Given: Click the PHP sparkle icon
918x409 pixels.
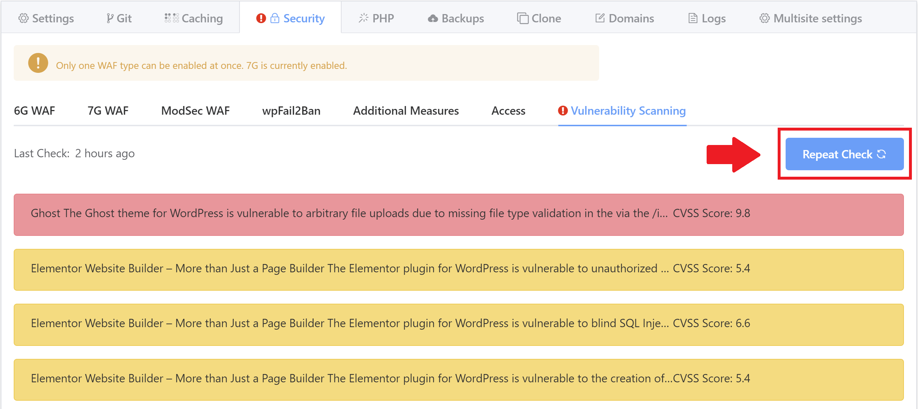Looking at the screenshot, I should click(x=364, y=18).
